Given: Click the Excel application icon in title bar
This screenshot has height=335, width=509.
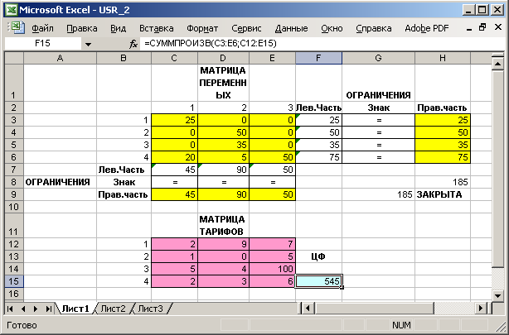Looking at the screenshot, I should 11,10.
